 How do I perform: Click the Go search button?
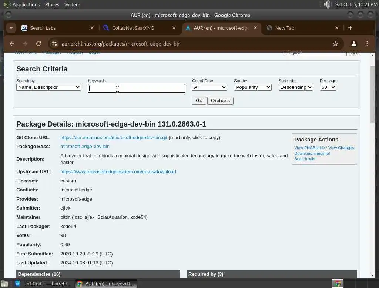click(199, 101)
